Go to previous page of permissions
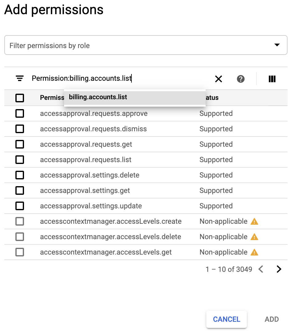Viewport: 290px width, 331px height. (261, 269)
